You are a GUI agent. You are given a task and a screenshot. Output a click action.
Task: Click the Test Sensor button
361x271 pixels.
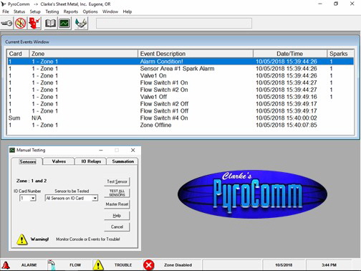[x=117, y=181]
